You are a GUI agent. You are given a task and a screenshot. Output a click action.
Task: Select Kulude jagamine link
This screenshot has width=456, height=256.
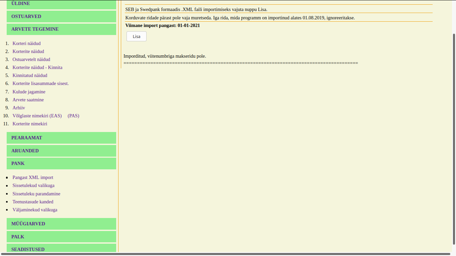pyautogui.click(x=29, y=92)
